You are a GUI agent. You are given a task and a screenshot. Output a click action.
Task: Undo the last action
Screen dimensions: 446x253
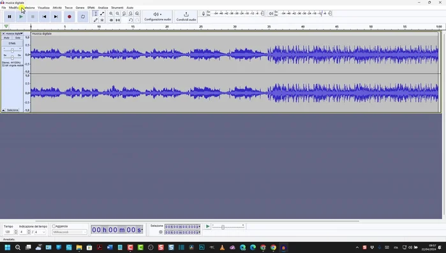click(131, 20)
